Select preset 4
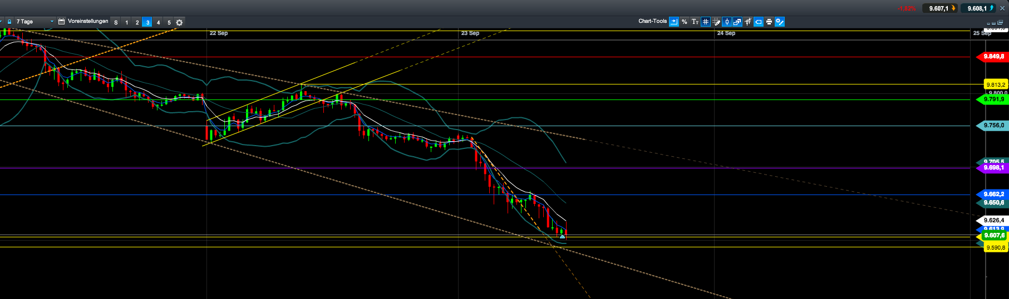 (x=158, y=22)
